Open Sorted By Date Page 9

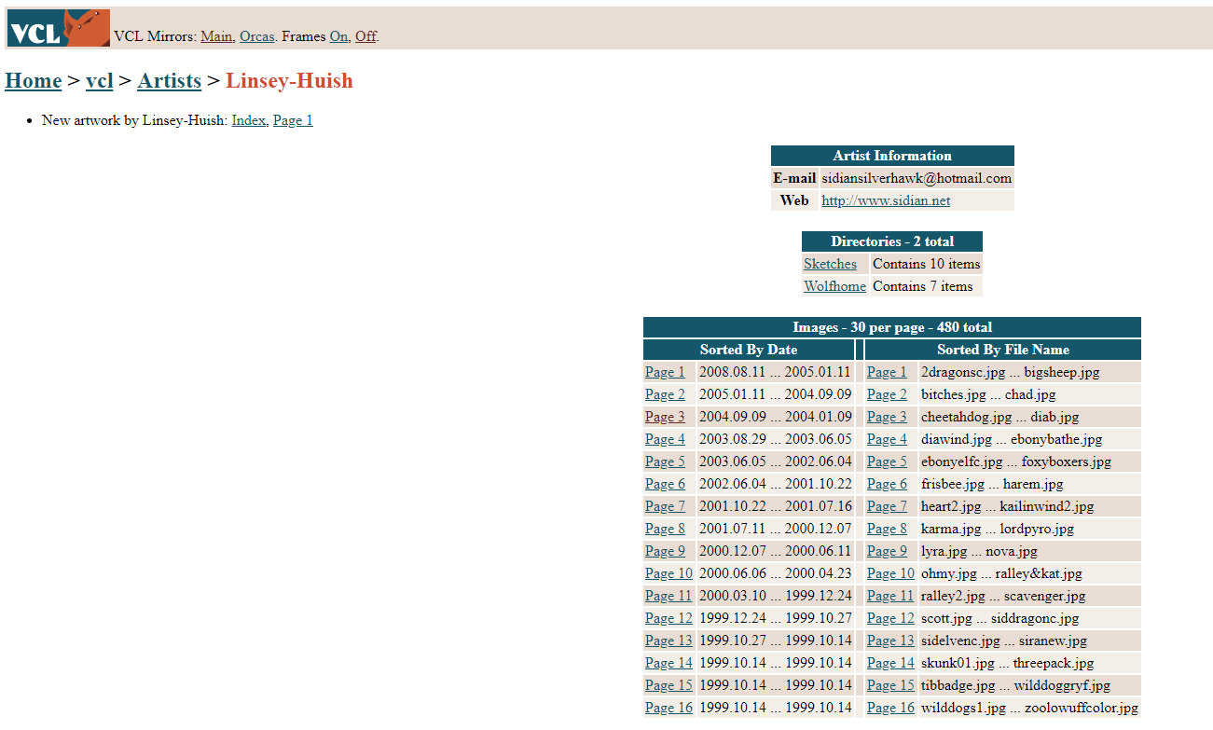[665, 551]
